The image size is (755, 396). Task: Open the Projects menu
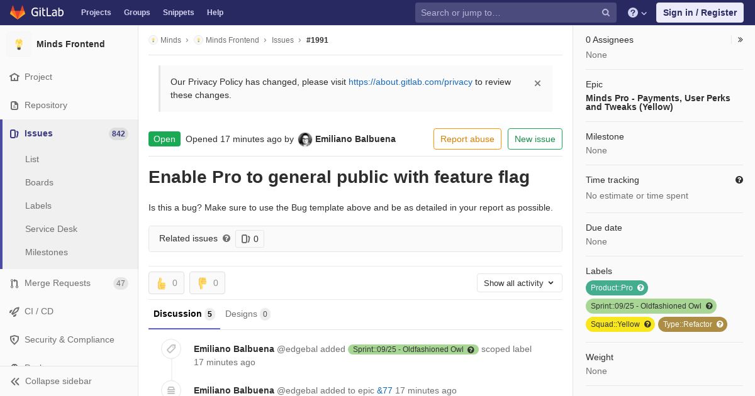pos(96,13)
